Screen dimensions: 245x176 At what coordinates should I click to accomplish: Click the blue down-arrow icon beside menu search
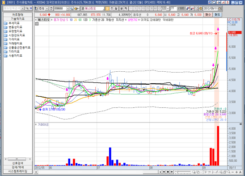pyautogui.click(x=31, y=8)
